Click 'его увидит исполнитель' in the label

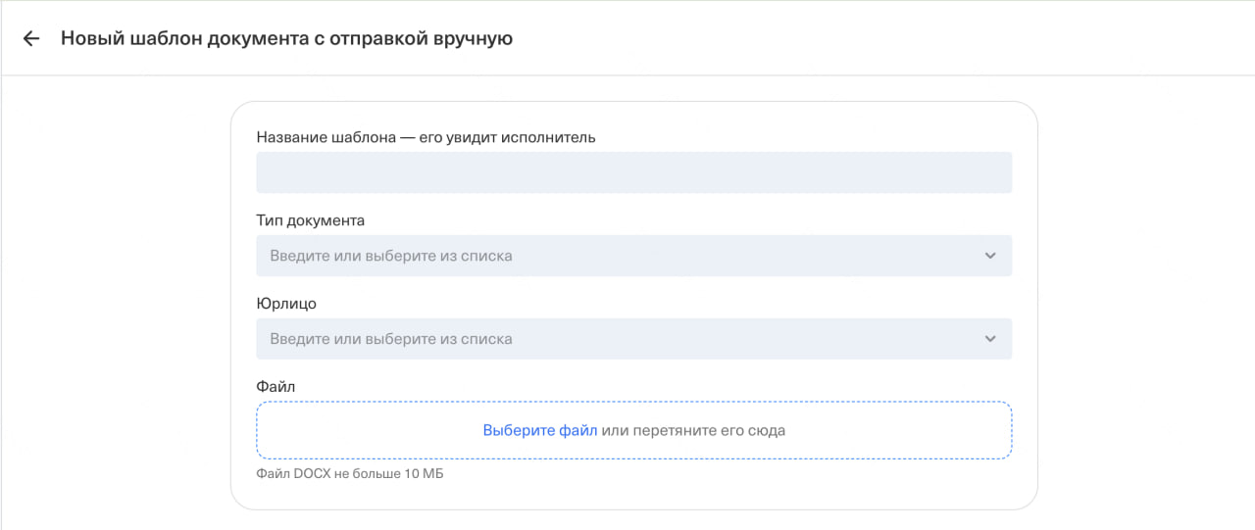point(507,137)
